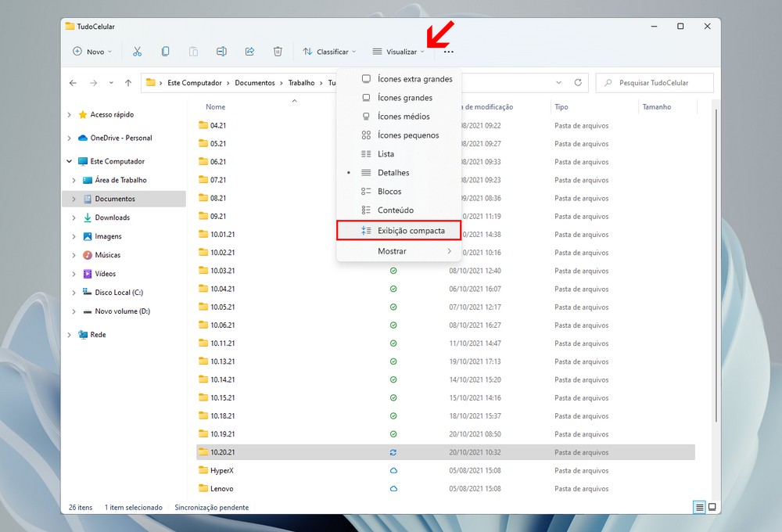Select Ícones pequenos view

click(399, 135)
